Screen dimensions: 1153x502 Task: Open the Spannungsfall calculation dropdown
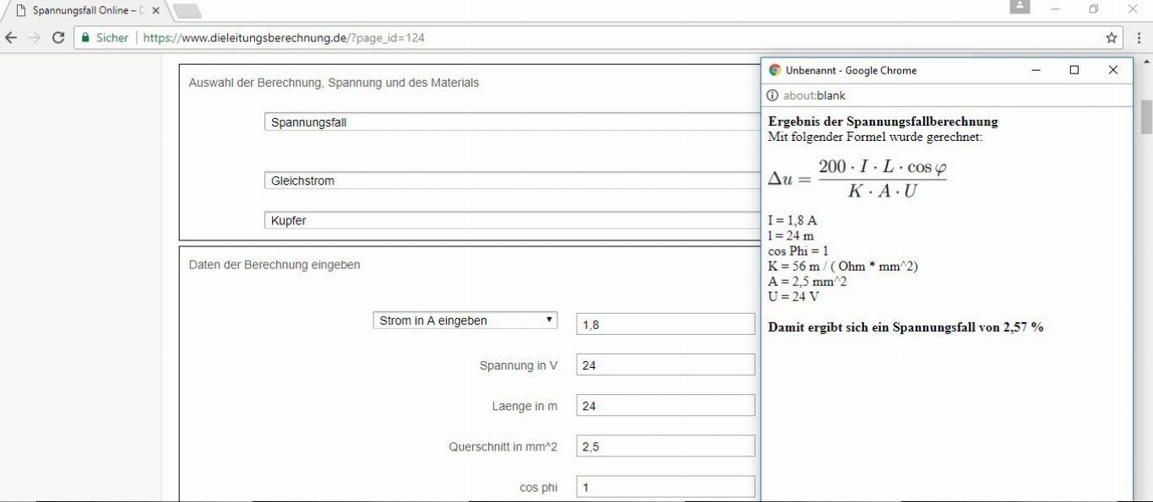pyautogui.click(x=513, y=122)
